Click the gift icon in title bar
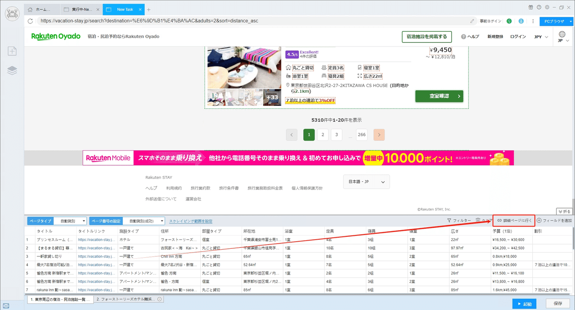Screen dimensions: 575x310 point(531,7)
